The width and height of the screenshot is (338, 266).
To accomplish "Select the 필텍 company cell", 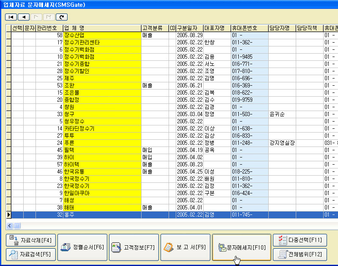I will [102, 150].
